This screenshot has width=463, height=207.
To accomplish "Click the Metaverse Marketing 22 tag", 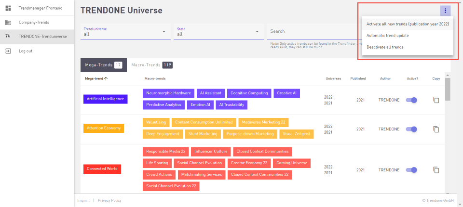I will [263, 122].
